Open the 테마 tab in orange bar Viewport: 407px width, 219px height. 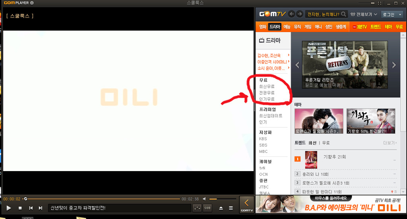[388, 27]
